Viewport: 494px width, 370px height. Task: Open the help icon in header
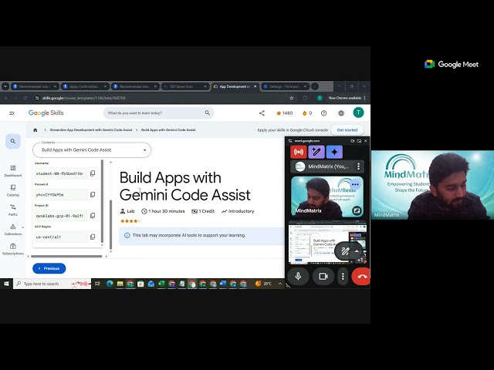pos(323,113)
